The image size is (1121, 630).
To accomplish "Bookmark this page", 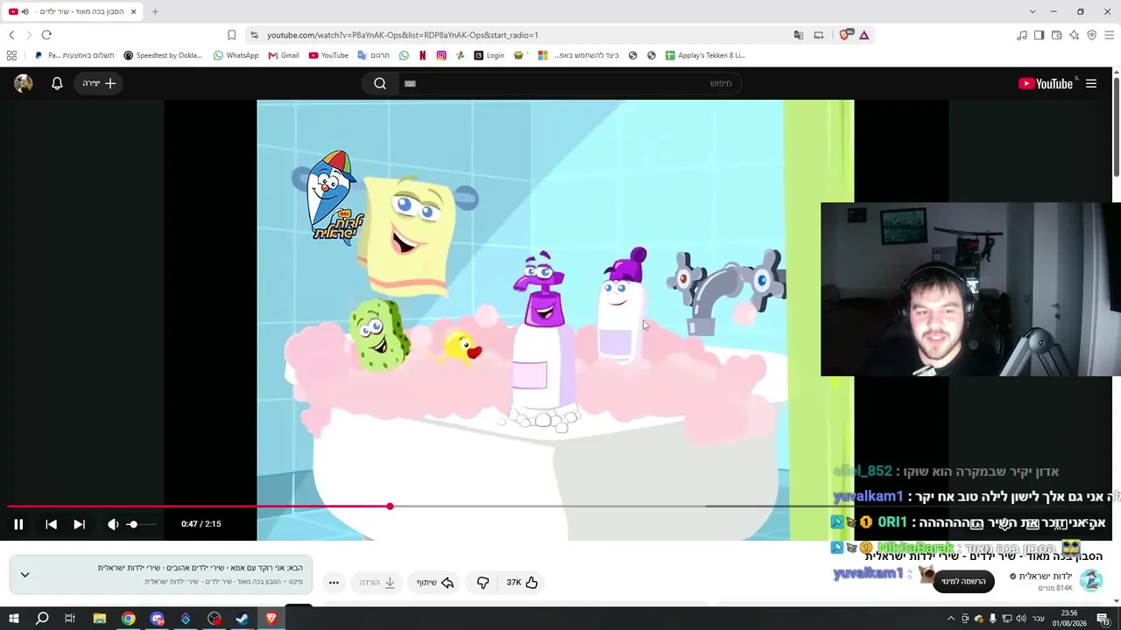I will click(x=231, y=35).
